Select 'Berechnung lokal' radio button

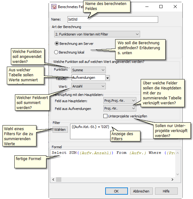click(x=56, y=52)
